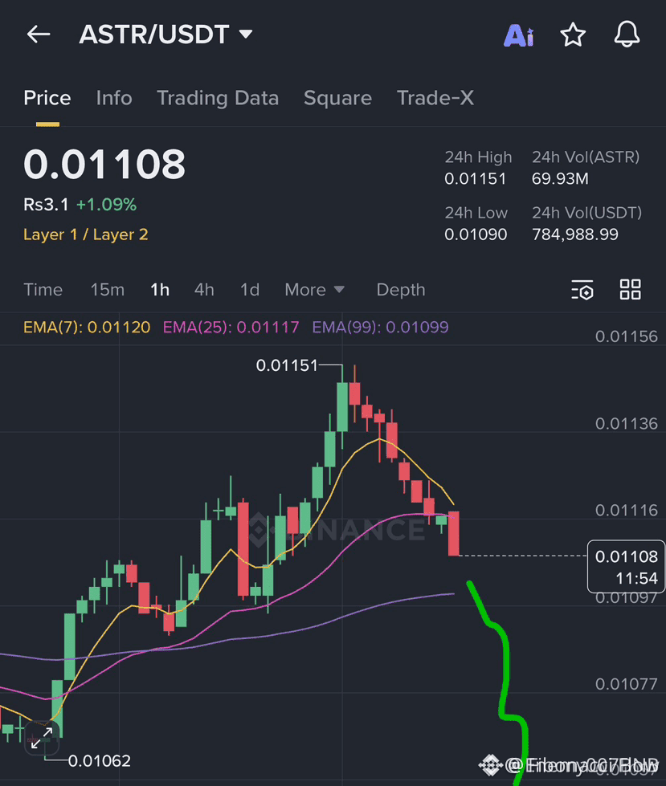Switch to Depth chart view
This screenshot has width=666, height=786.
click(x=400, y=289)
